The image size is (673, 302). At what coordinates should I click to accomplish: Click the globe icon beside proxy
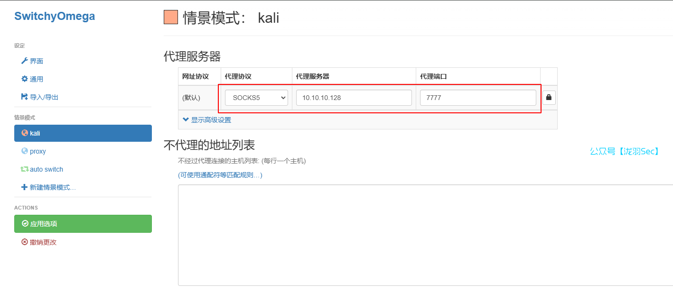(x=25, y=151)
